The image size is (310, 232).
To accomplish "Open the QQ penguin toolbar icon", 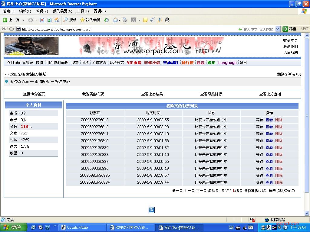I will coord(167,20).
